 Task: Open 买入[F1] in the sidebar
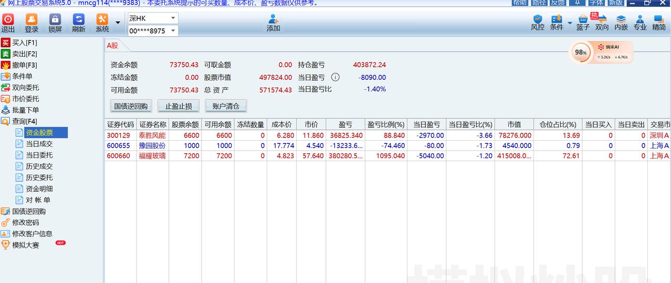point(25,43)
